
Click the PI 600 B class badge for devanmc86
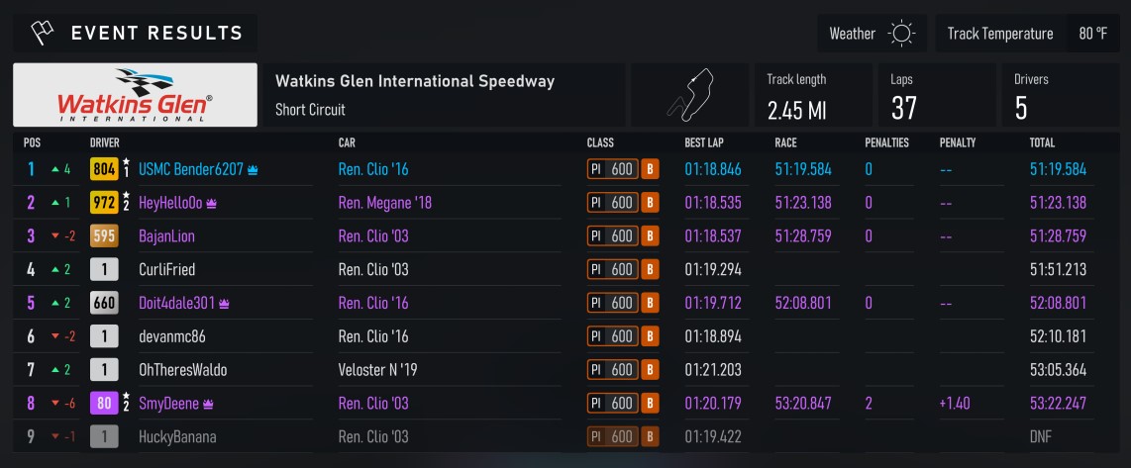click(623, 336)
